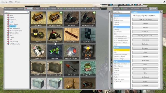Open the SCar Editor entry
This screenshot has width=166, height=93.
[122, 81]
